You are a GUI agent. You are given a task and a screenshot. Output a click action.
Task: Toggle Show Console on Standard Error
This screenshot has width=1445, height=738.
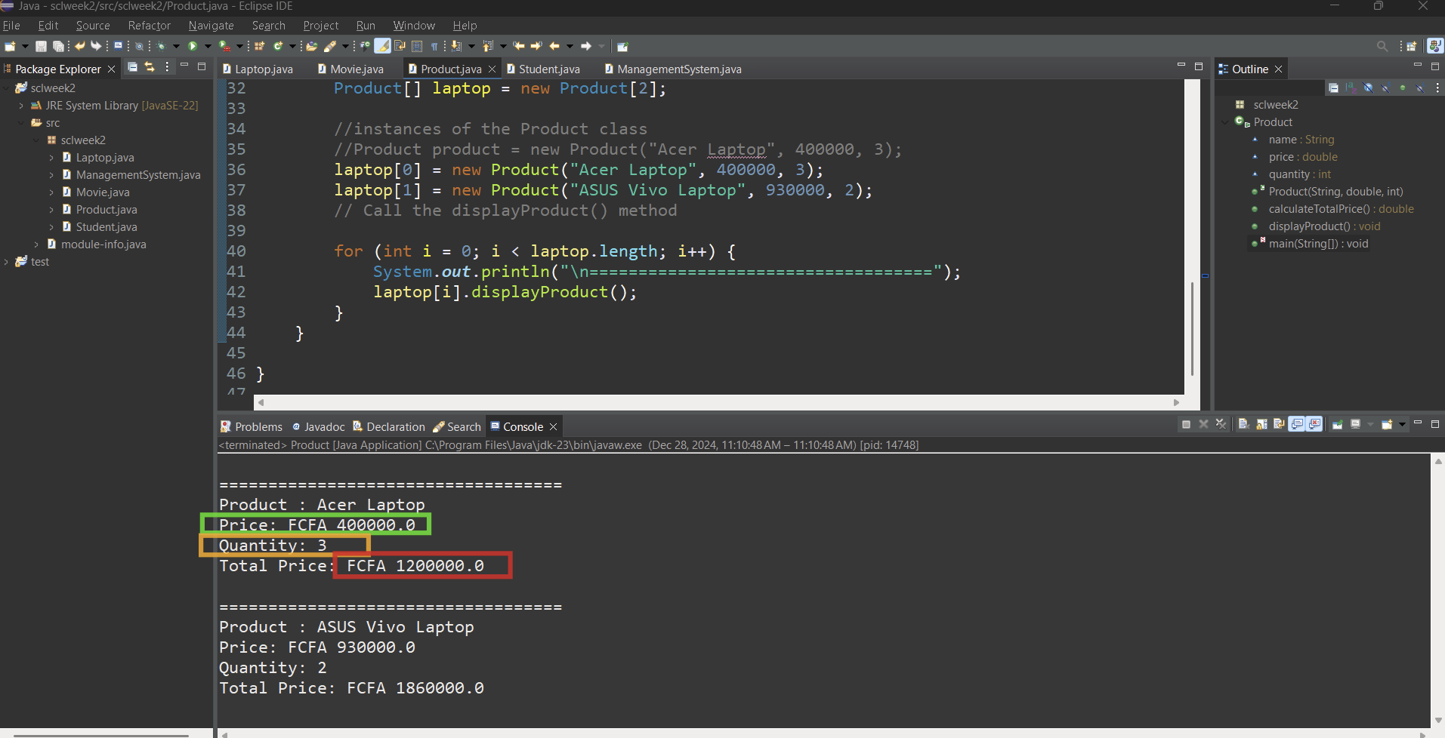pos(1315,425)
